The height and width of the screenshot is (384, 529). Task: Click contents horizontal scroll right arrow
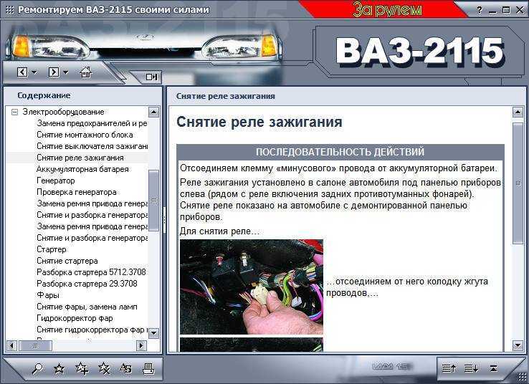pyautogui.click(x=141, y=345)
